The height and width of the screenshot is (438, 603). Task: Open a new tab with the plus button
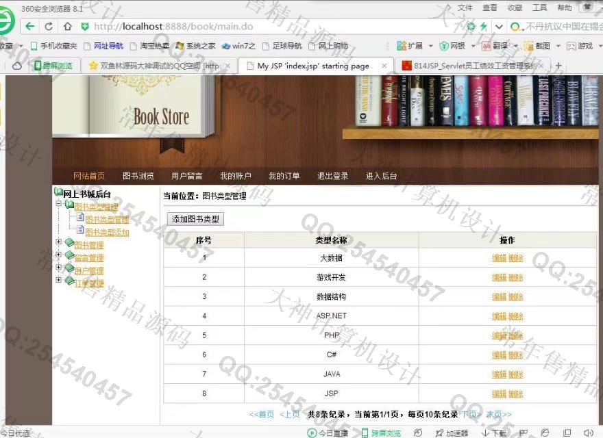pyautogui.click(x=558, y=66)
